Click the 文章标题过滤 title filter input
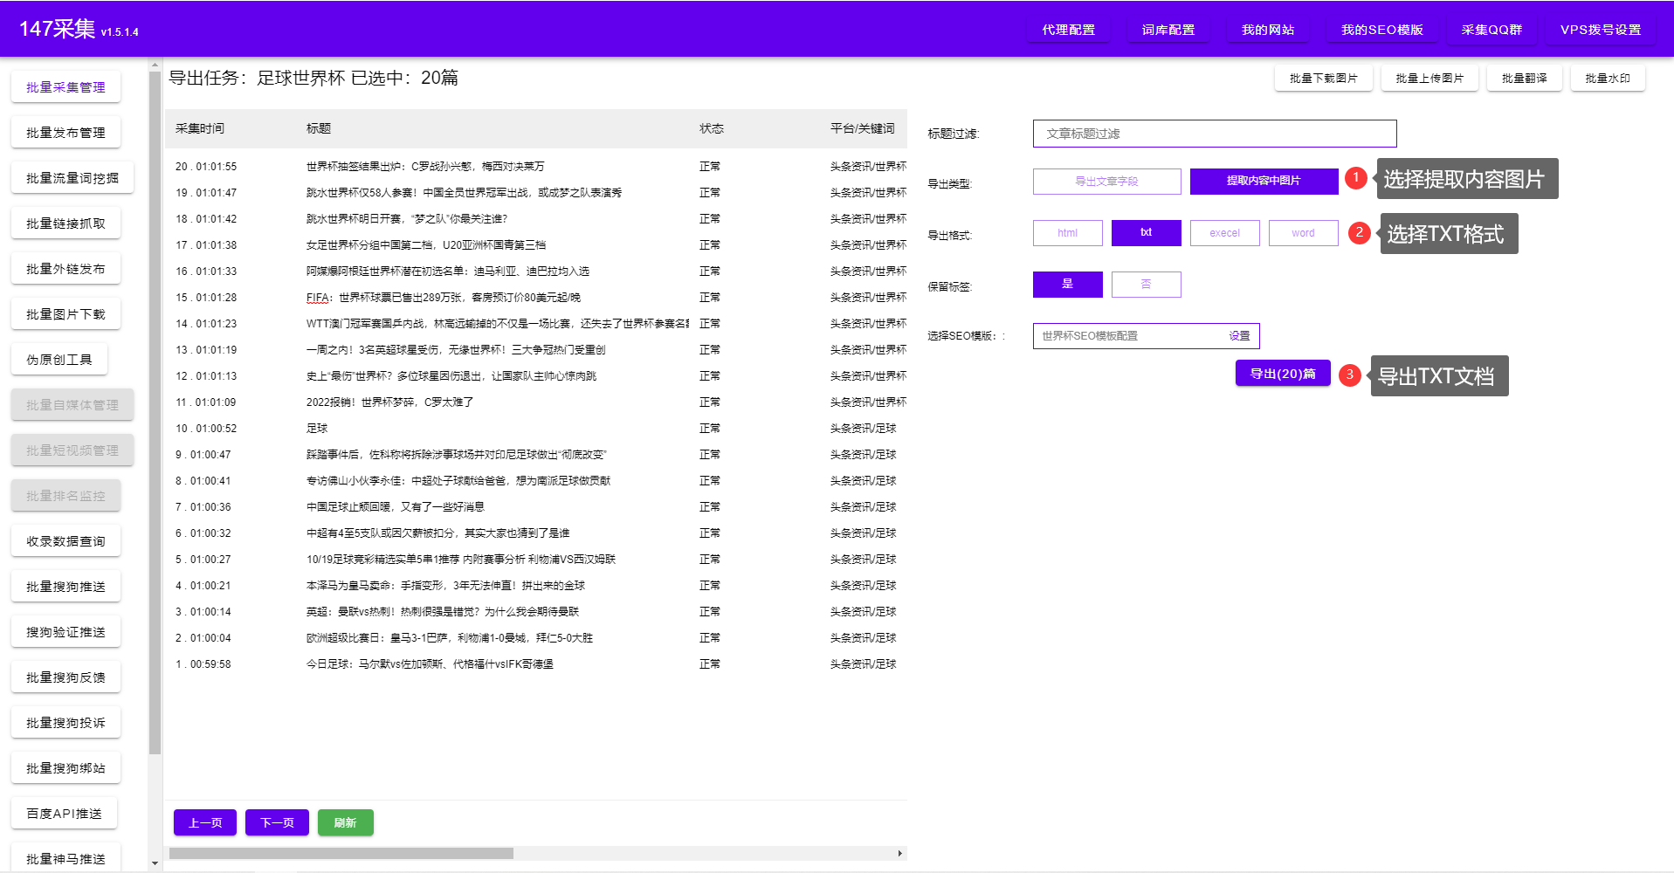 tap(1214, 134)
